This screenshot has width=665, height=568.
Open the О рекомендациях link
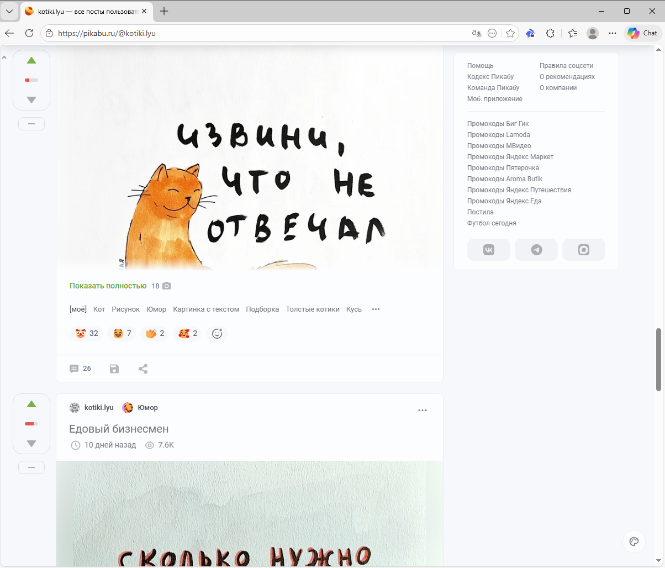[567, 77]
